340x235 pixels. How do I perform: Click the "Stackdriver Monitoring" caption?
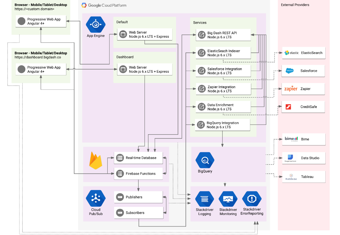click(228, 212)
